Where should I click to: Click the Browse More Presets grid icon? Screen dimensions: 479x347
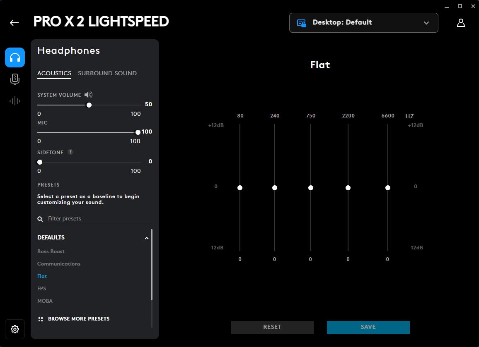[x=40, y=319]
